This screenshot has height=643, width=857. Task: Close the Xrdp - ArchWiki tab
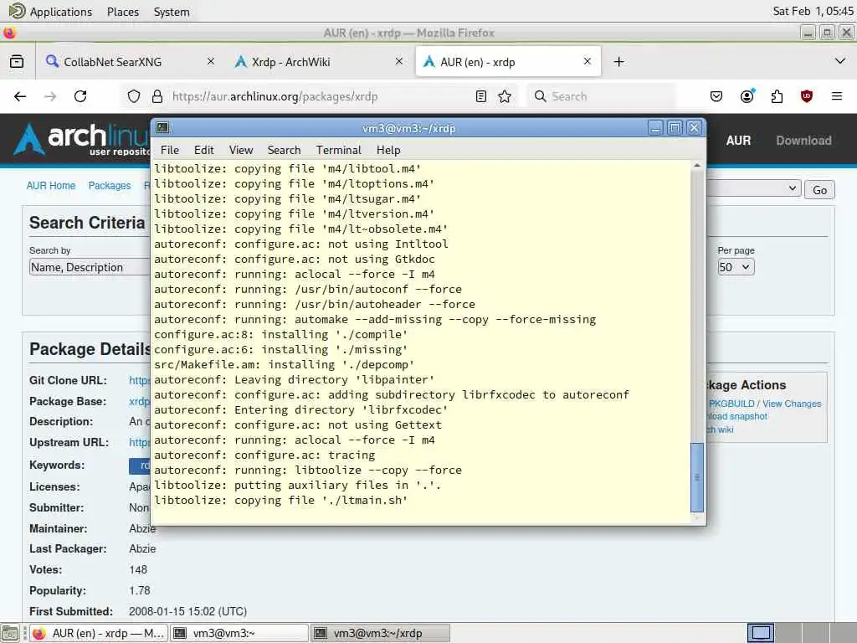pos(399,61)
